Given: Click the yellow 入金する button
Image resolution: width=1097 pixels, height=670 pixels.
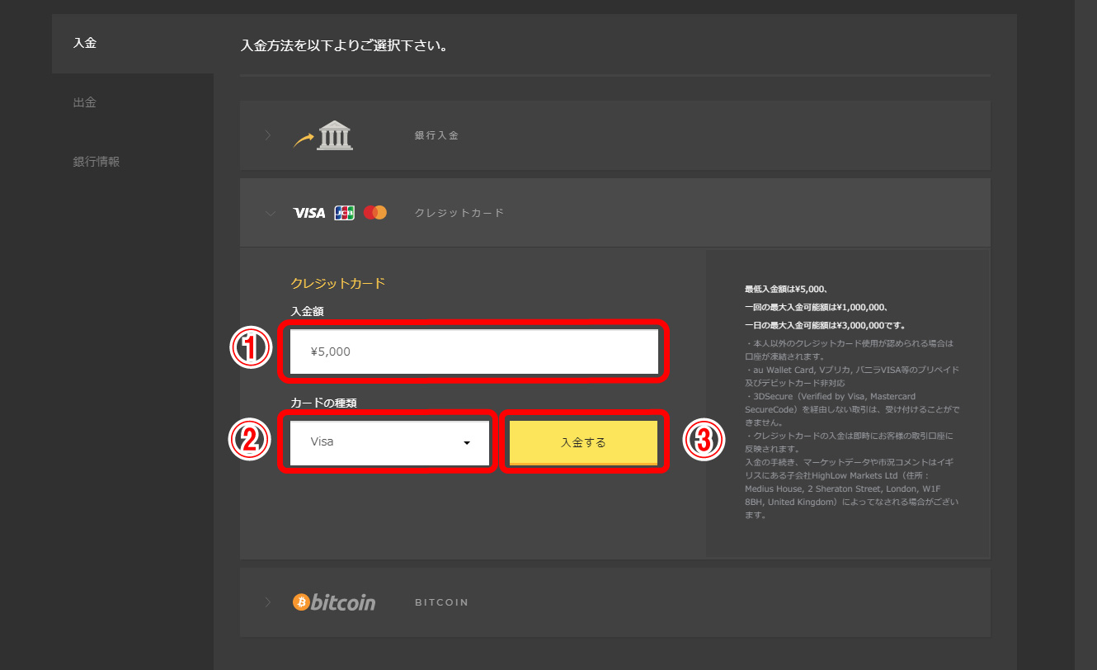Looking at the screenshot, I should (583, 442).
